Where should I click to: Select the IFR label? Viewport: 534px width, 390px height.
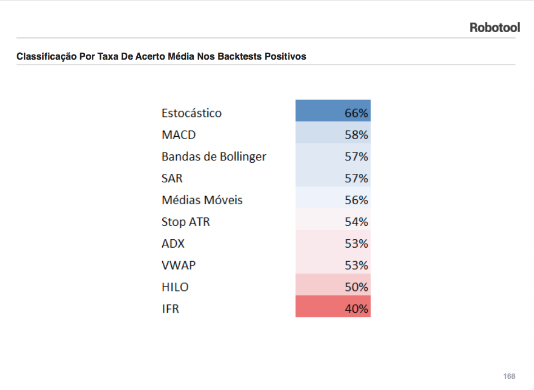170,308
